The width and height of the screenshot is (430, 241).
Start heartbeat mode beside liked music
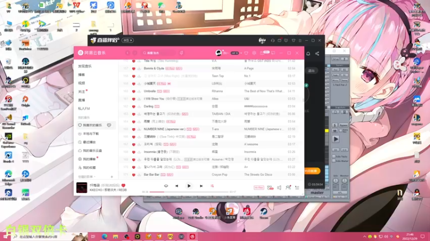coord(109,125)
